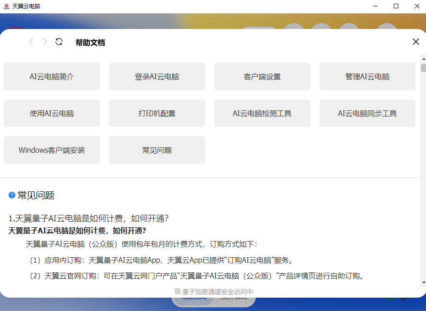This screenshot has width=426, height=311.
Task: Click the 常见问题 heading text
Action: click(36, 195)
